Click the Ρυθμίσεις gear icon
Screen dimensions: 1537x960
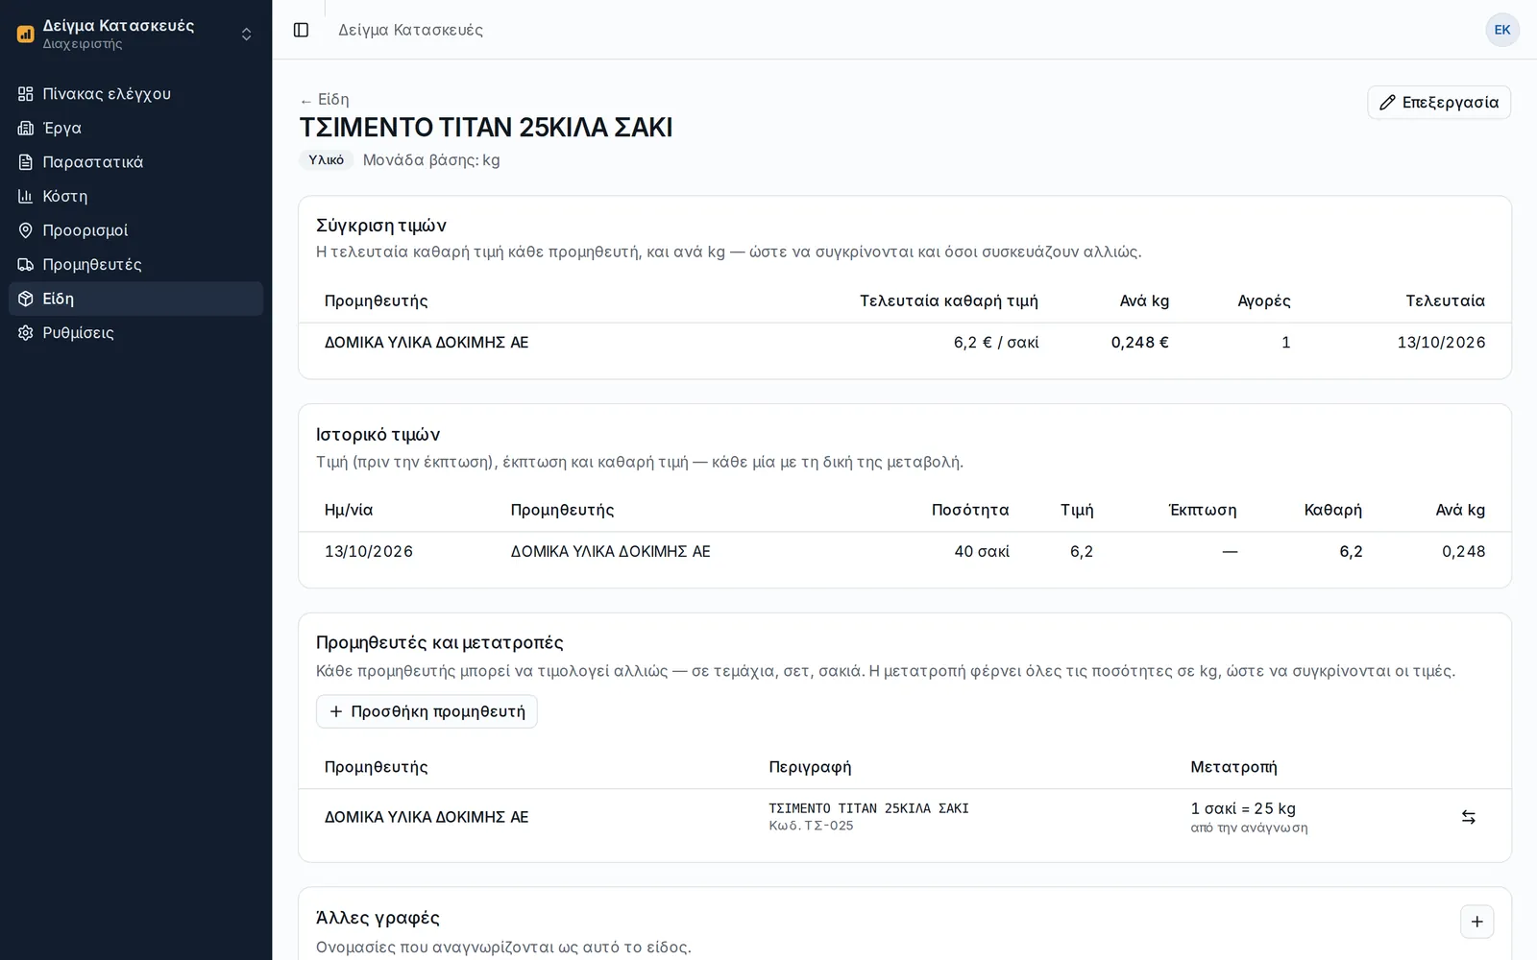pos(26,332)
